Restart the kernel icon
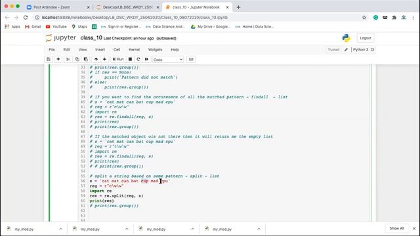This screenshot has height=236, width=420. [138, 59]
